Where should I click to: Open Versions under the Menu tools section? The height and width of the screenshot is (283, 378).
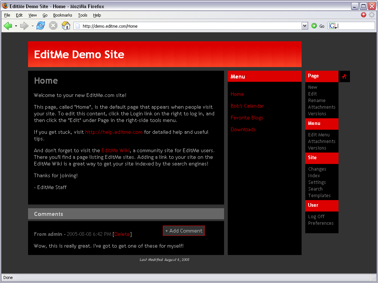[x=317, y=148]
